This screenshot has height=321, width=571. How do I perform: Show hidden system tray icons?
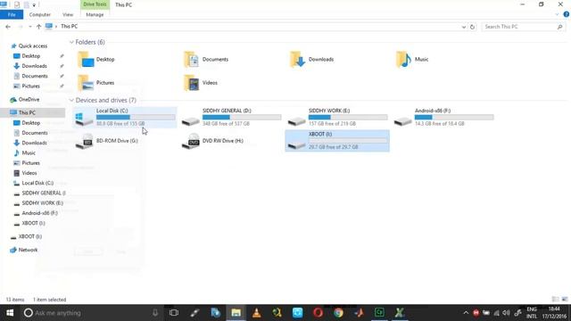click(x=466, y=313)
